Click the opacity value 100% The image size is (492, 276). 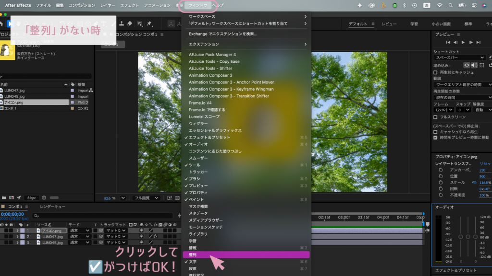tap(484, 195)
